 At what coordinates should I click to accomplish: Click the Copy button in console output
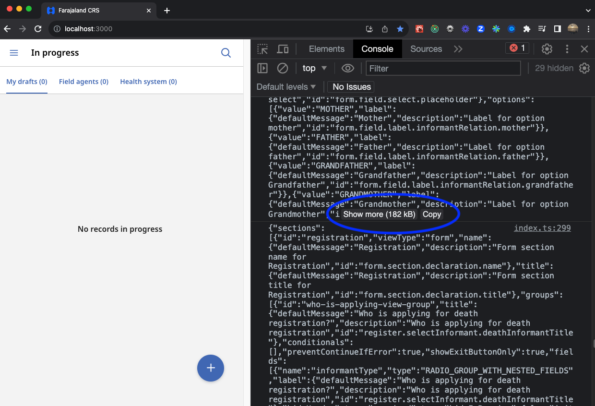[x=431, y=214]
